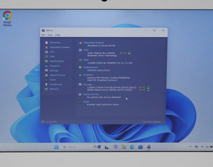Click the Optical Drives heading in summary
Image resolution: width=213 pixels, height=167 pixels.
[91, 94]
